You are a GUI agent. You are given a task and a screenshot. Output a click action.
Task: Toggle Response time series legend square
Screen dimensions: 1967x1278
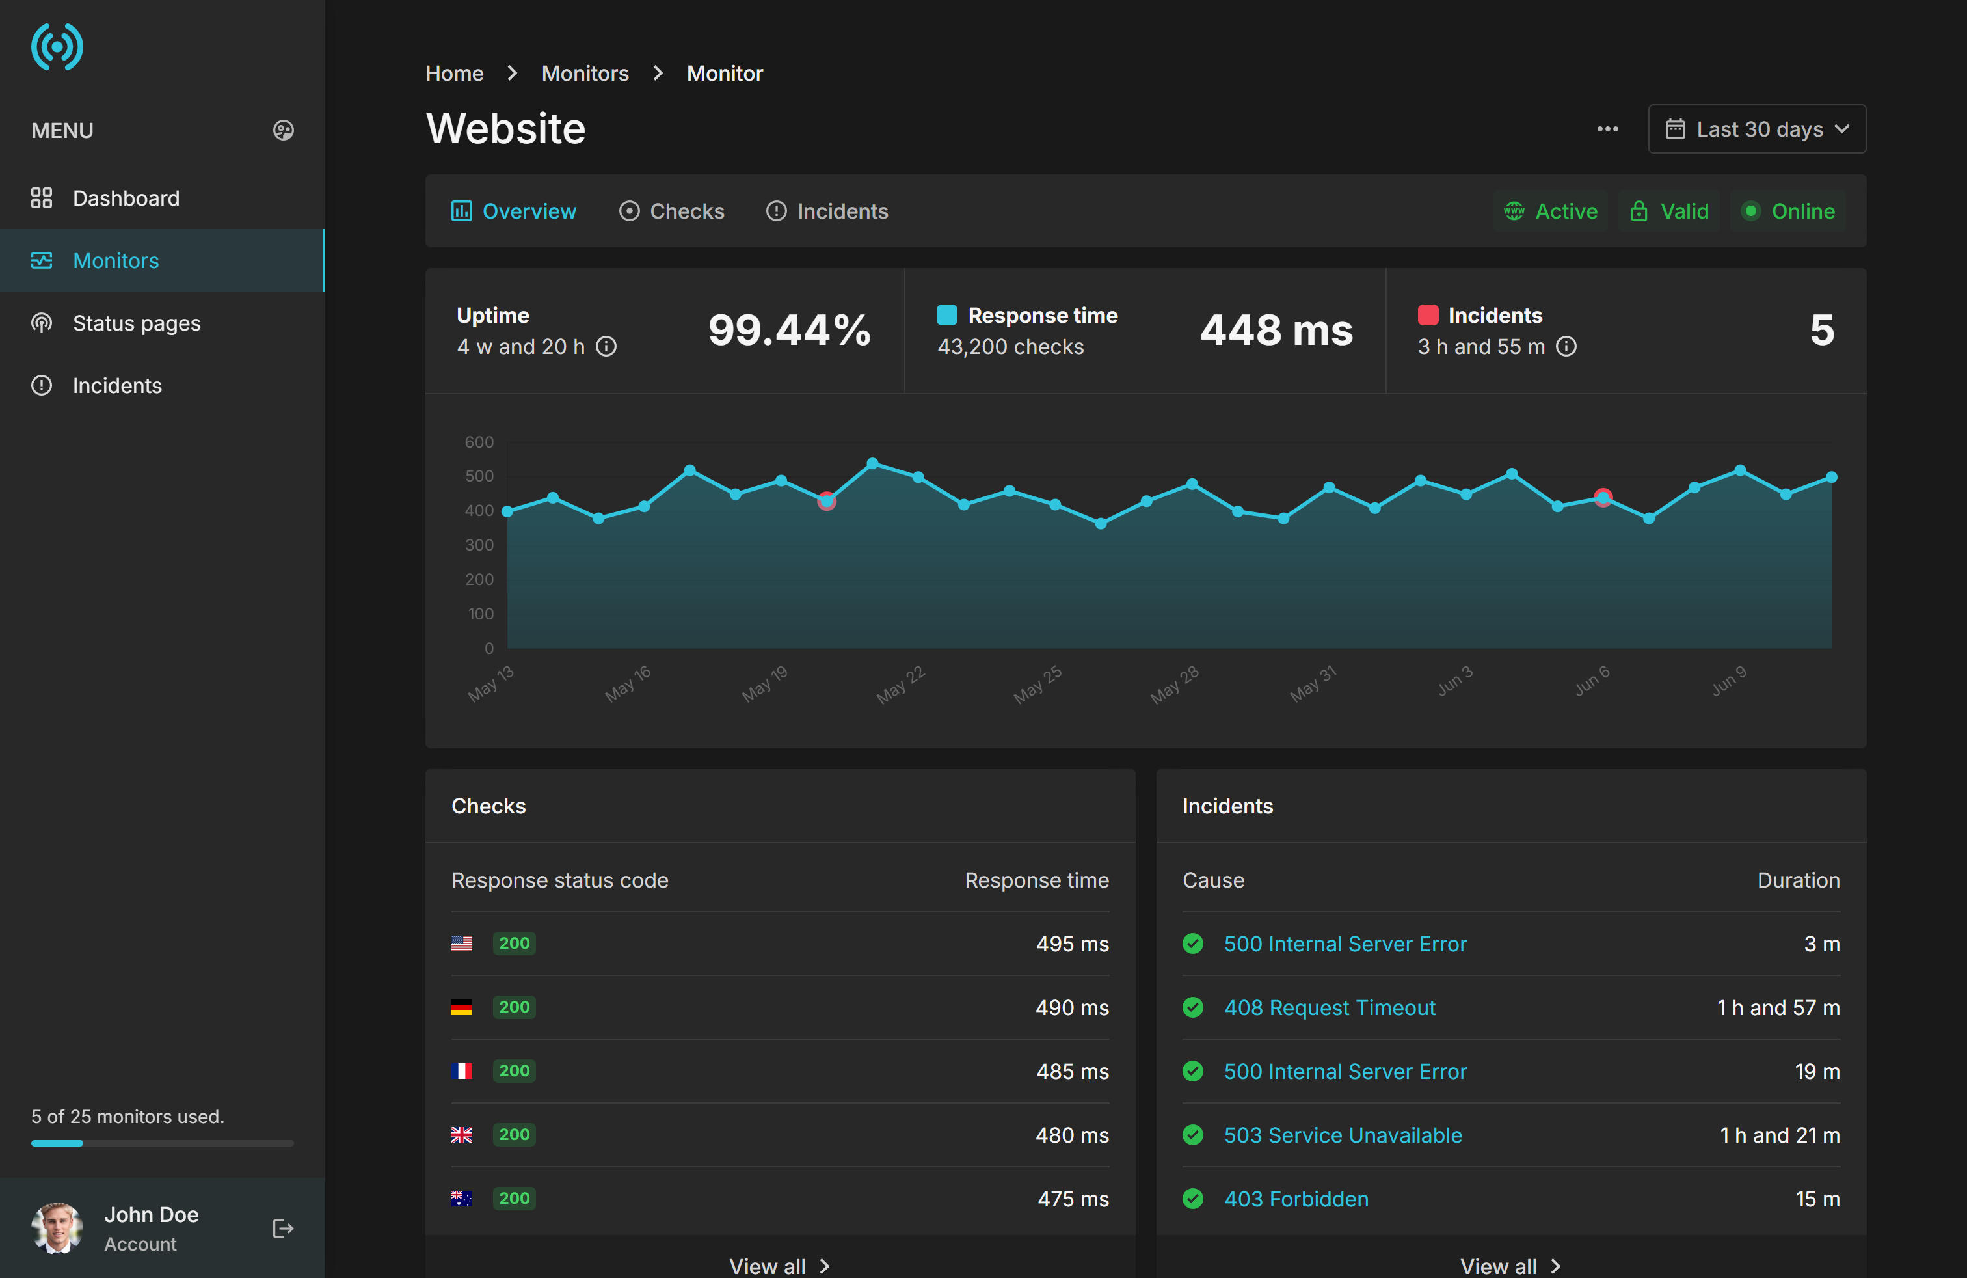(946, 315)
